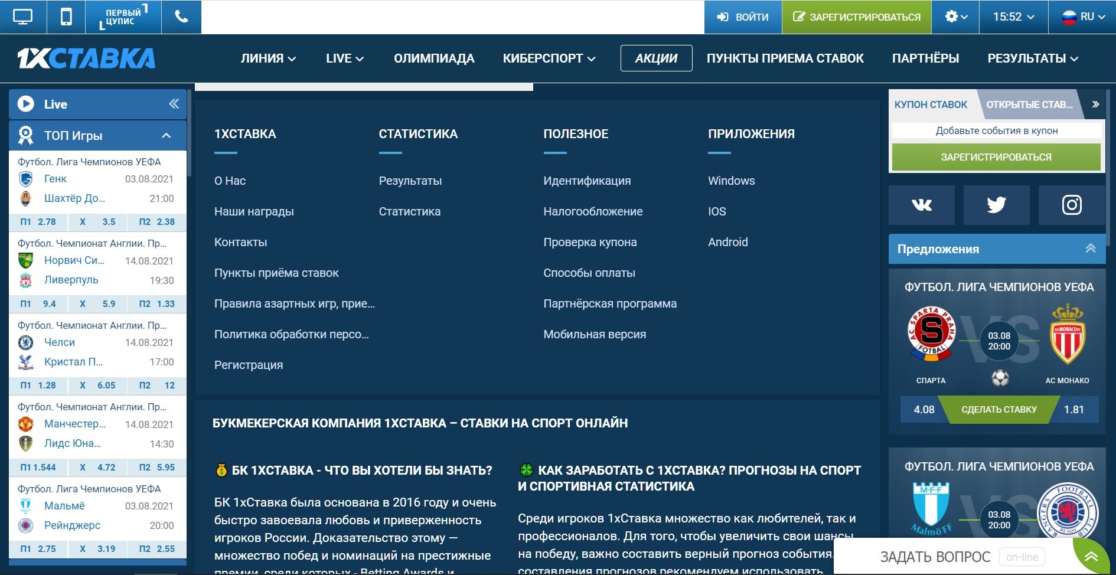1116x575 pixels.
Task: Click the green scroll-to-top arrow button
Action: 1091,557
